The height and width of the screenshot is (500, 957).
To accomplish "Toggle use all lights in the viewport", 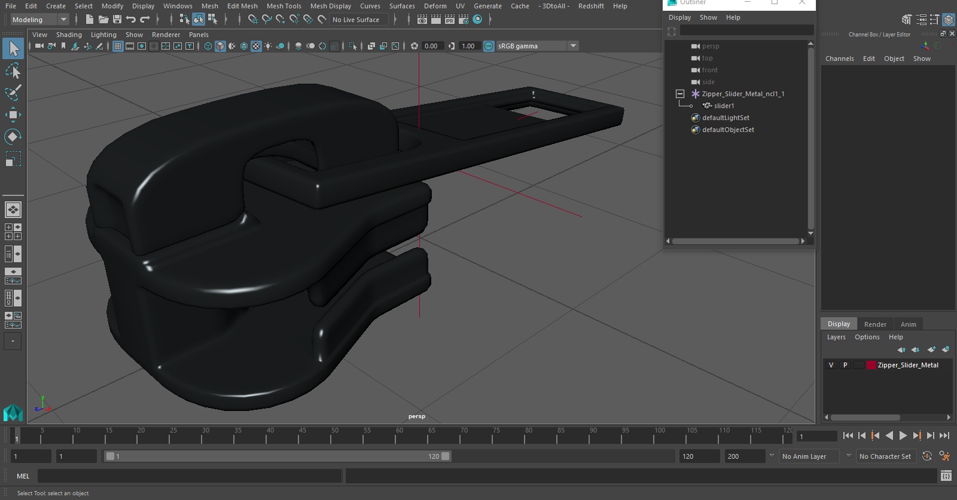I will (268, 46).
